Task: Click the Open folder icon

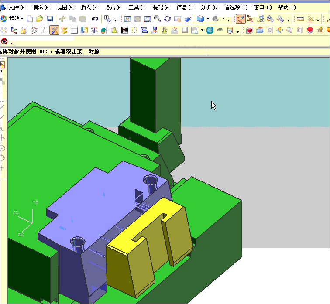Action: point(40,19)
